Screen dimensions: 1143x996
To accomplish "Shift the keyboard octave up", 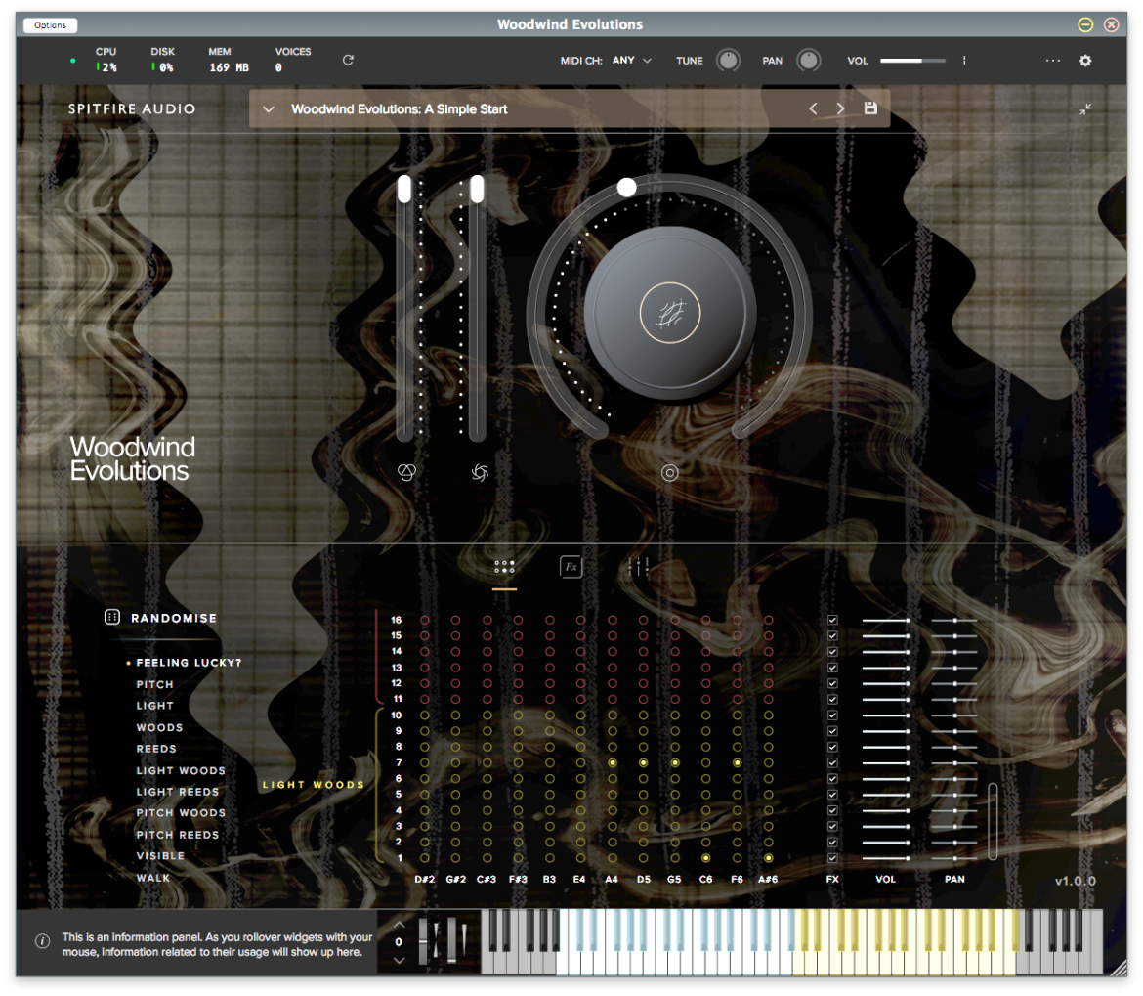I will pyautogui.click(x=399, y=925).
